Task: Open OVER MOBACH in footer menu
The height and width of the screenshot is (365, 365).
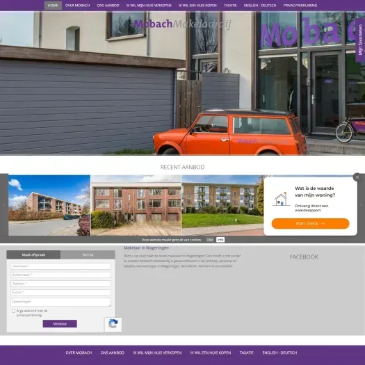Action: [79, 352]
